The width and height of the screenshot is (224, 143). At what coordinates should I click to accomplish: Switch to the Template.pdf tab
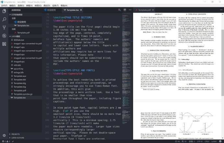coord(144,10)
